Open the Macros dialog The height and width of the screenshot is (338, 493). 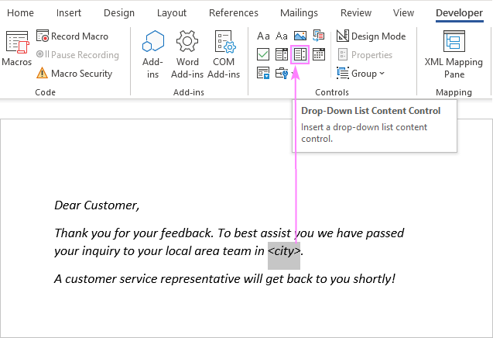[x=17, y=49]
